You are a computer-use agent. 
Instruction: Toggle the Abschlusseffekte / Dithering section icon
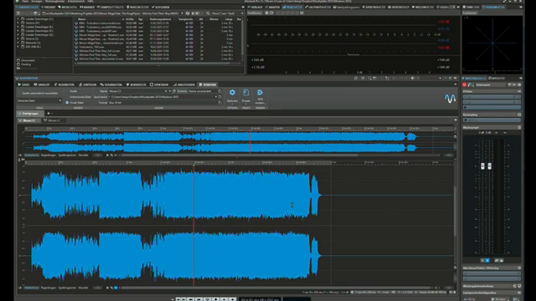tap(519, 268)
